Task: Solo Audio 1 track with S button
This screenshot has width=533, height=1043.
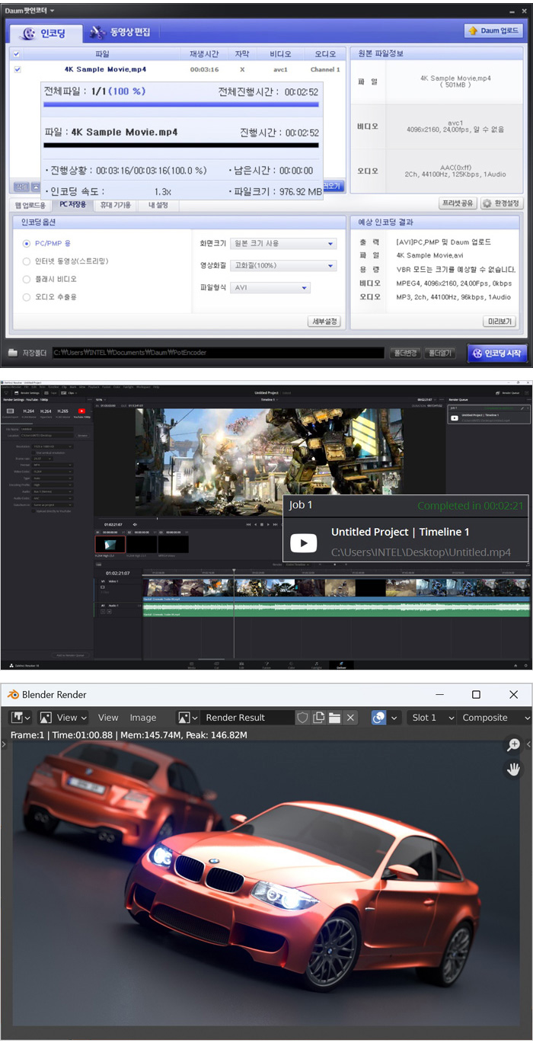Action: [x=101, y=611]
